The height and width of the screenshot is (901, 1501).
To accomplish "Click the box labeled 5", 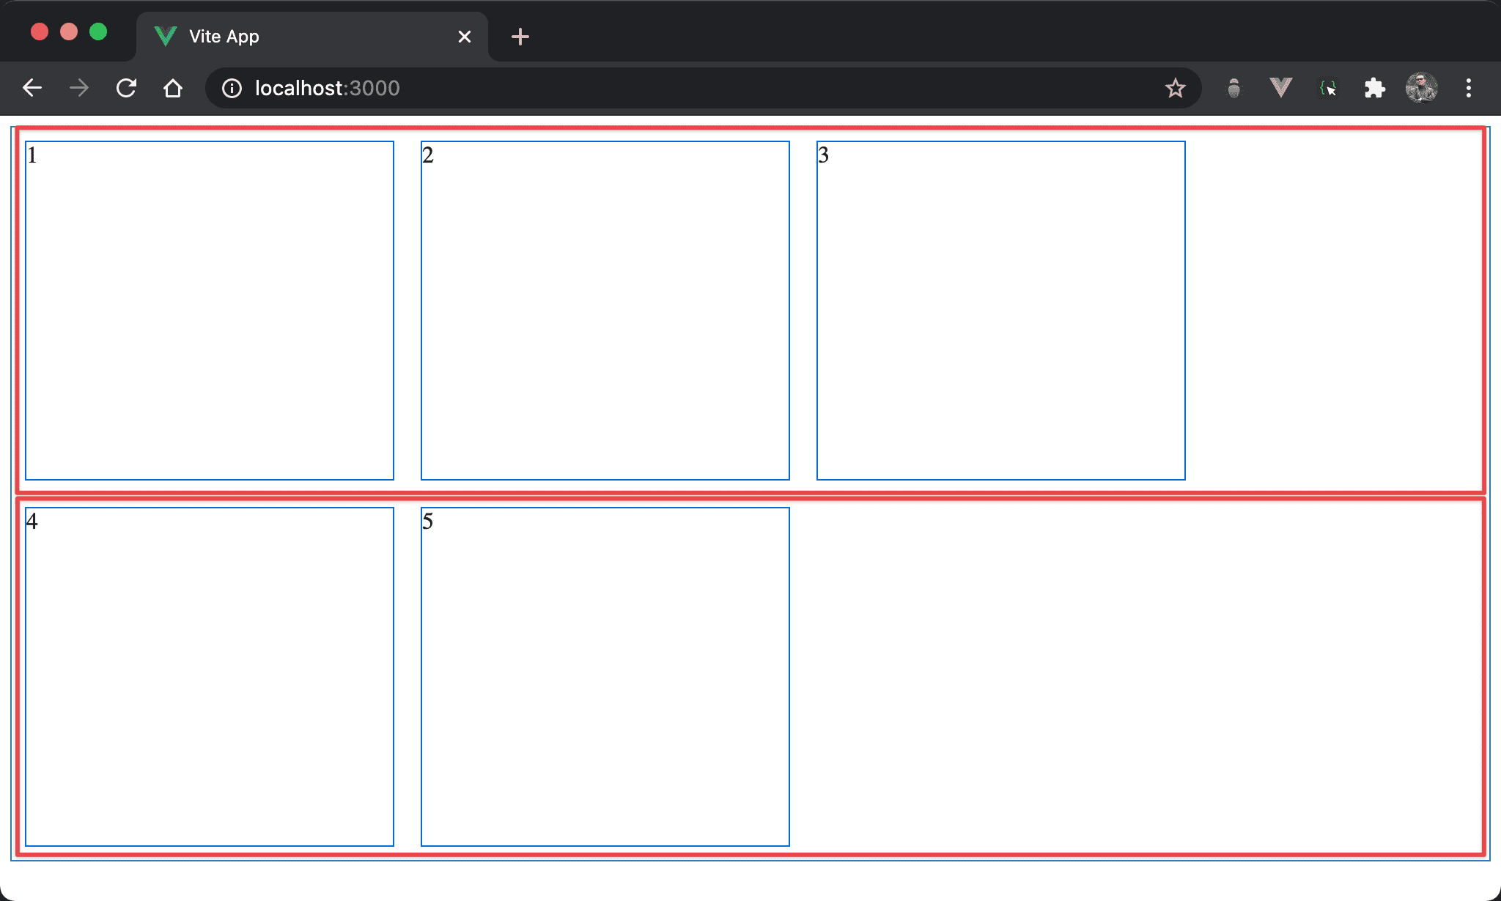I will 605,677.
